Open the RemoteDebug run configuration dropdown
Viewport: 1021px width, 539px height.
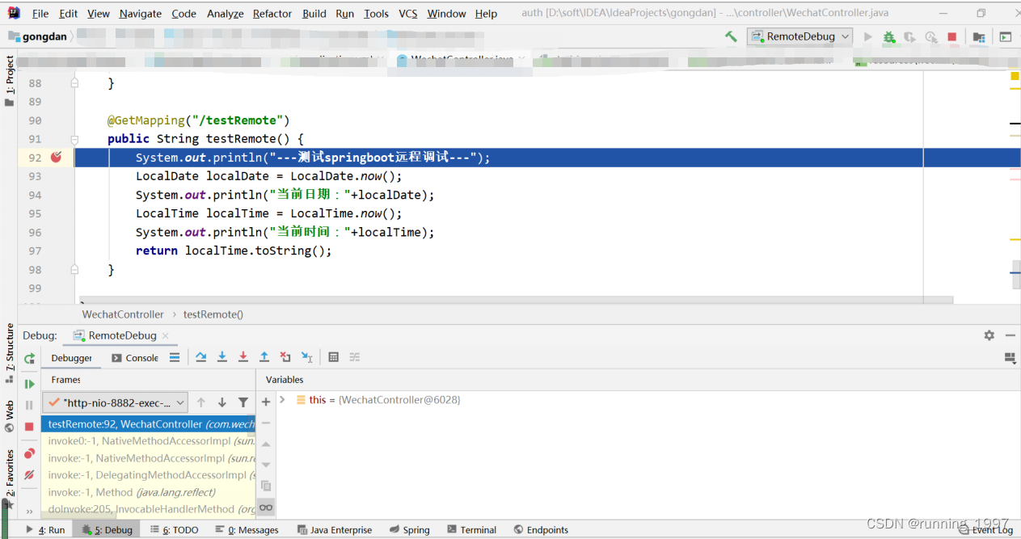(800, 36)
